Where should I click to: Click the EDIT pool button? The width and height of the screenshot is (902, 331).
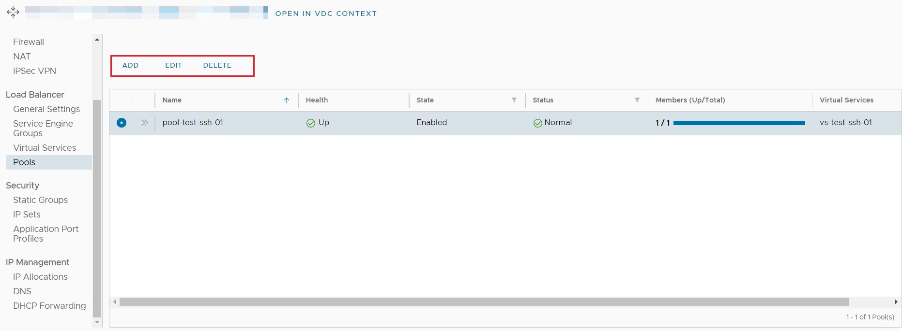coord(173,65)
